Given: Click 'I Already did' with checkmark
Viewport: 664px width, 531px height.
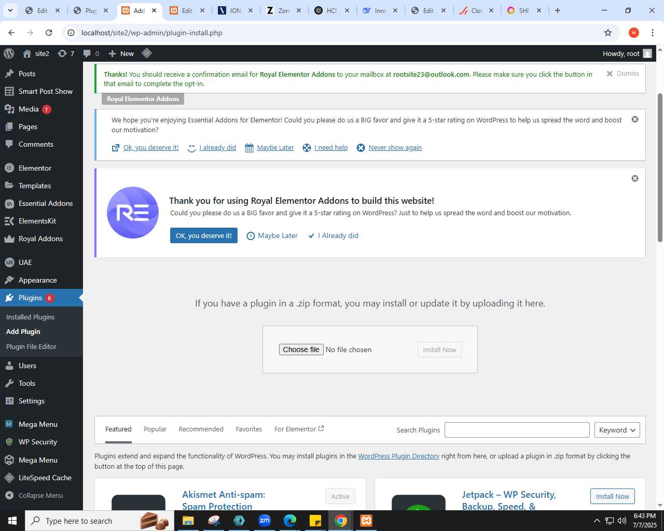Looking at the screenshot, I should 334,235.
